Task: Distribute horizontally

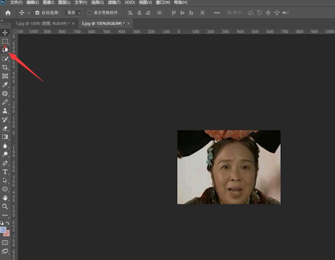Action: [202, 13]
